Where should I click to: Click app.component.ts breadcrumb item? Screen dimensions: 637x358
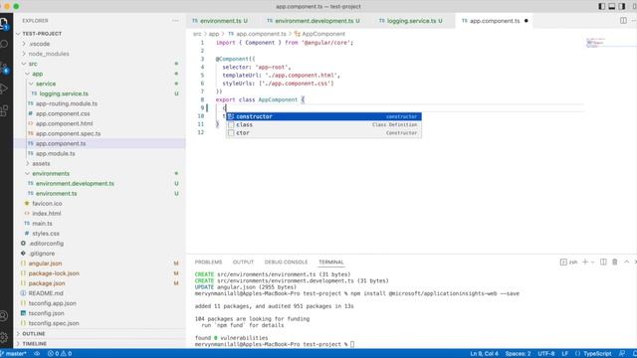(x=257, y=34)
